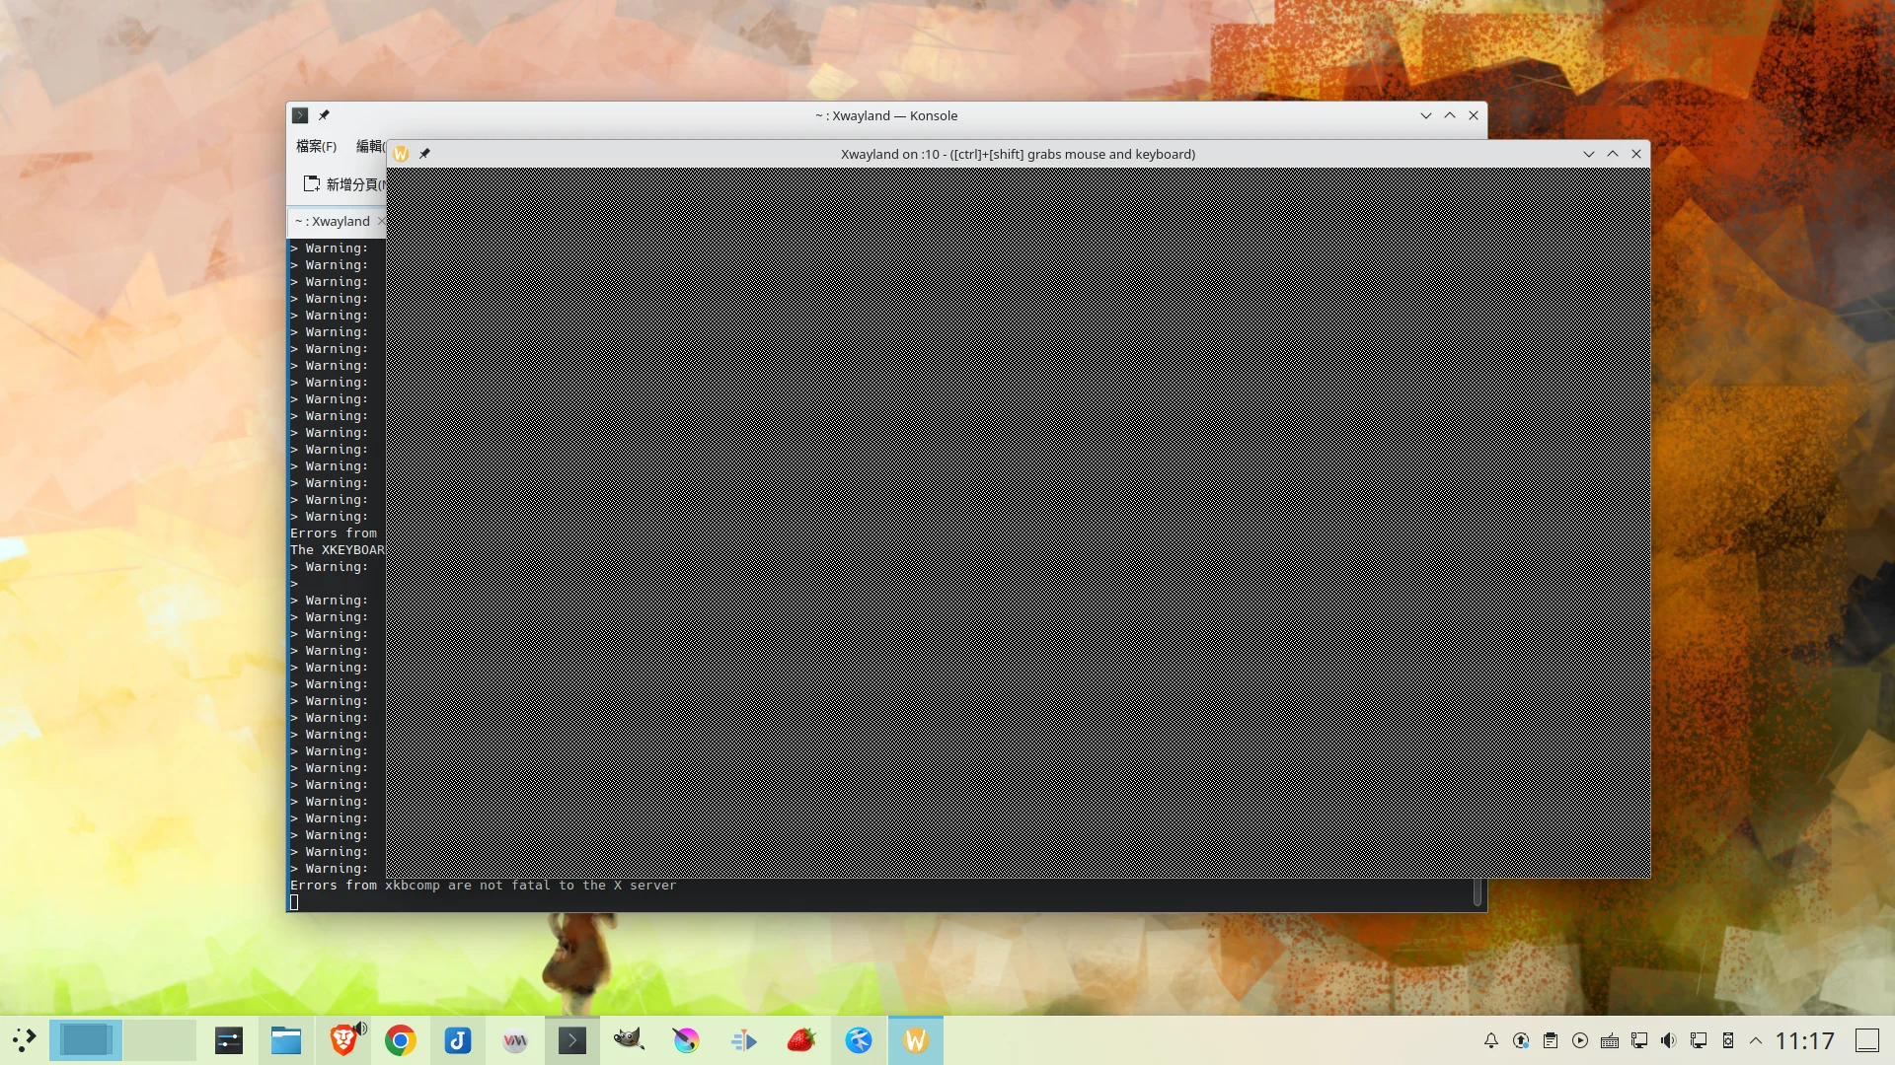Switch to the Konsole taskbar entry
Screen dimensions: 1895x1065
click(x=571, y=1040)
